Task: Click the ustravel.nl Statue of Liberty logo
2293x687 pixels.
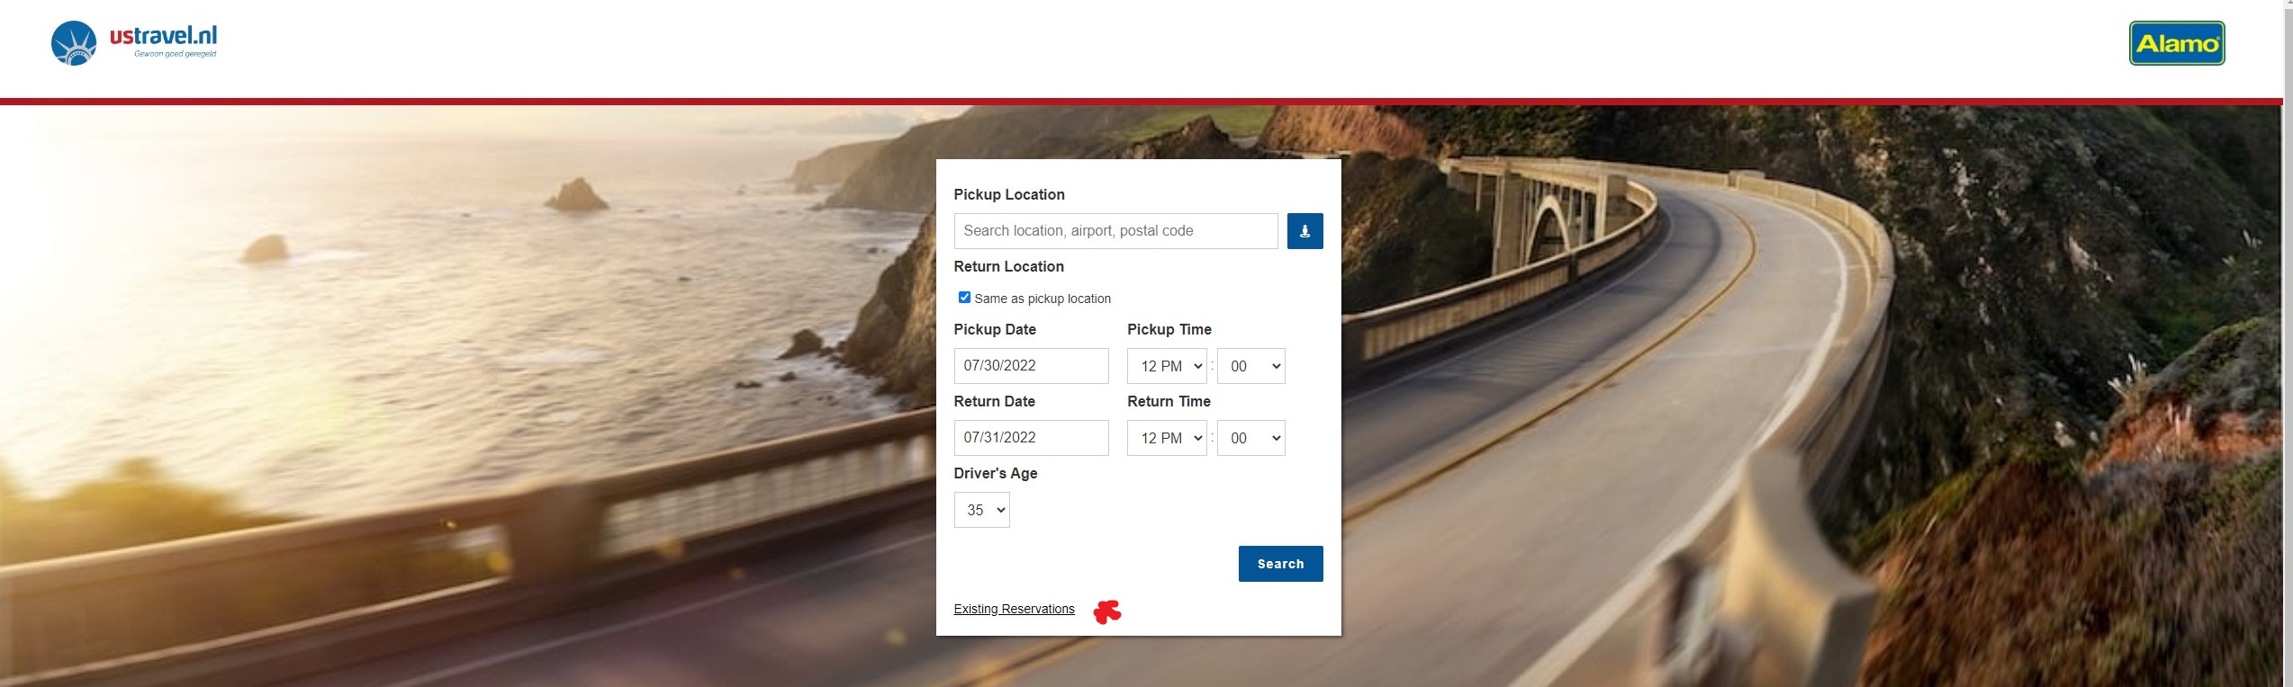Action: [74, 43]
